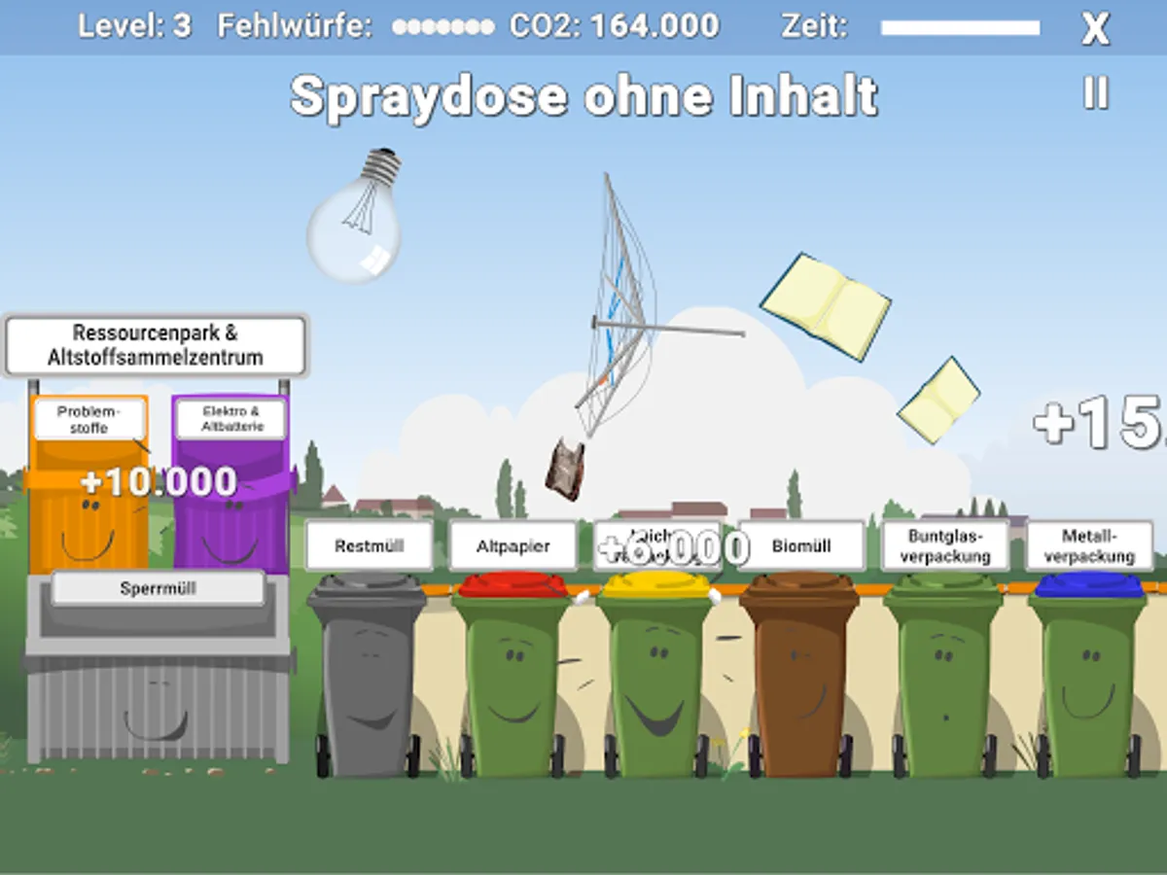Click the Biomüll label
Viewport: 1167px width, 875px height.
click(x=801, y=545)
